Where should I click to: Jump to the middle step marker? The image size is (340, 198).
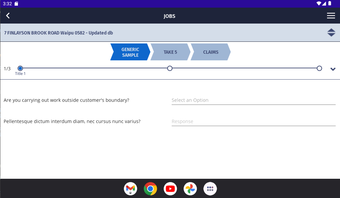[170, 68]
